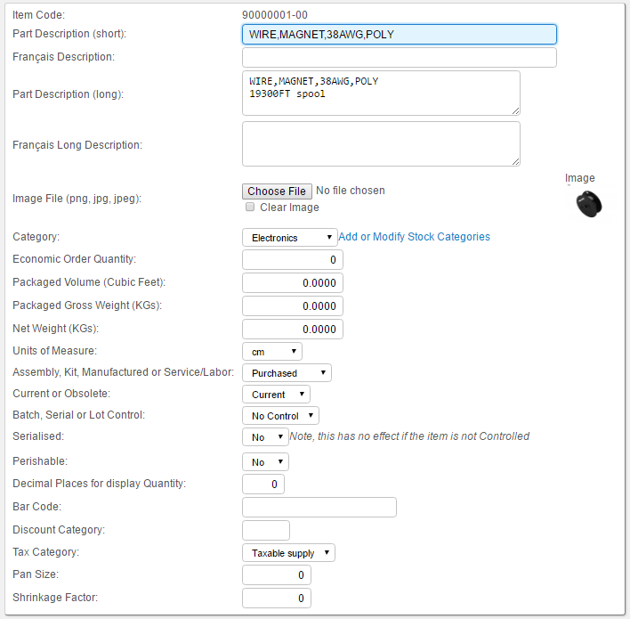Viewport: 630px width, 619px height.
Task: Click the Français Long Description textarea
Action: (381, 144)
